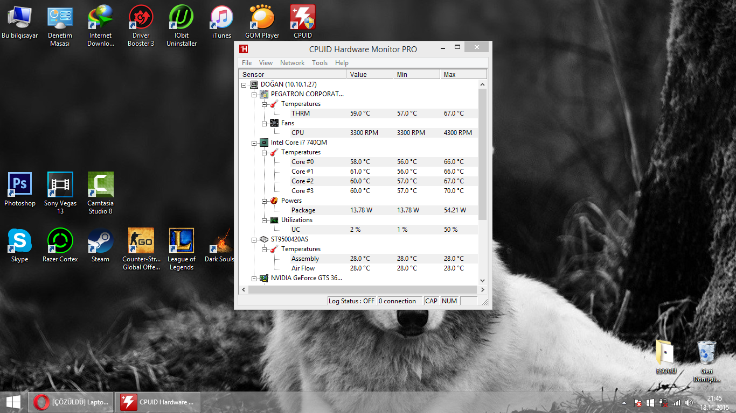Click the Sensor column header

click(x=293, y=74)
